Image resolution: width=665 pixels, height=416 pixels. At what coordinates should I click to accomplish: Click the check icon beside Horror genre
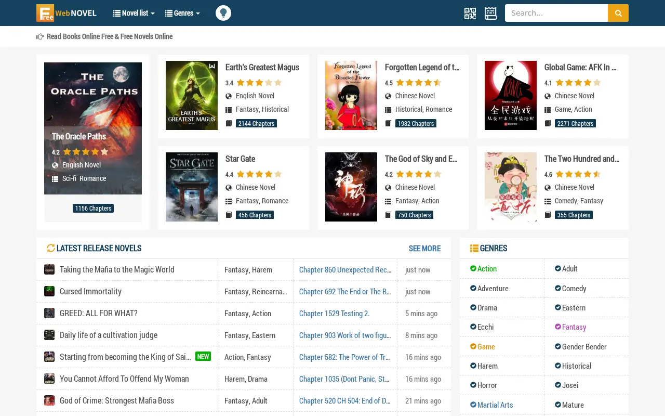pos(473,385)
